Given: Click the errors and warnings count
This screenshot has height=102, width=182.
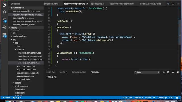Looking at the screenshot, I should point(17,98).
